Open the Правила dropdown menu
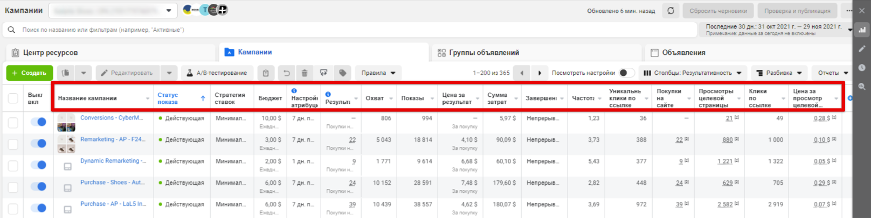This screenshot has width=871, height=218. 378,73
